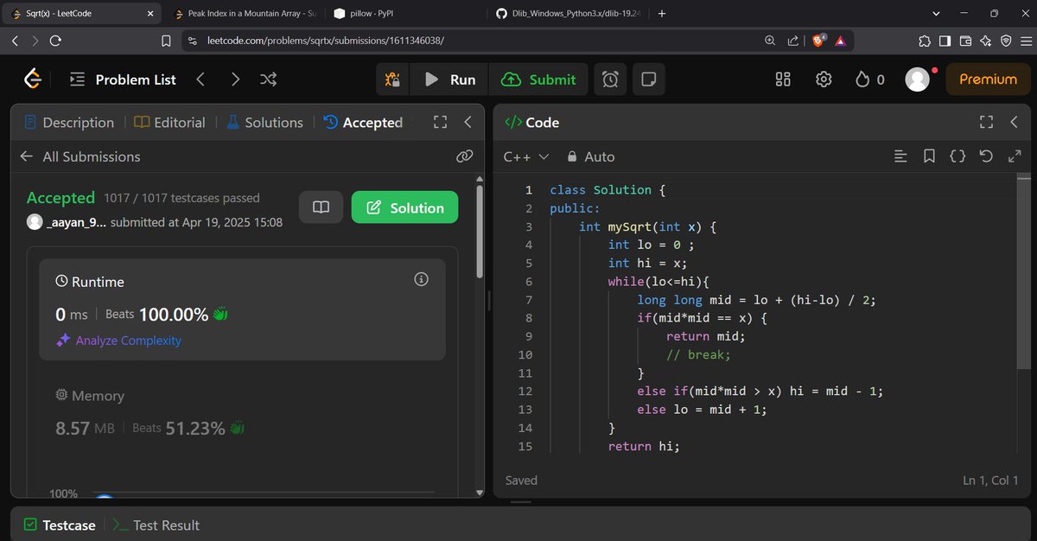Reload the page

coord(55,41)
